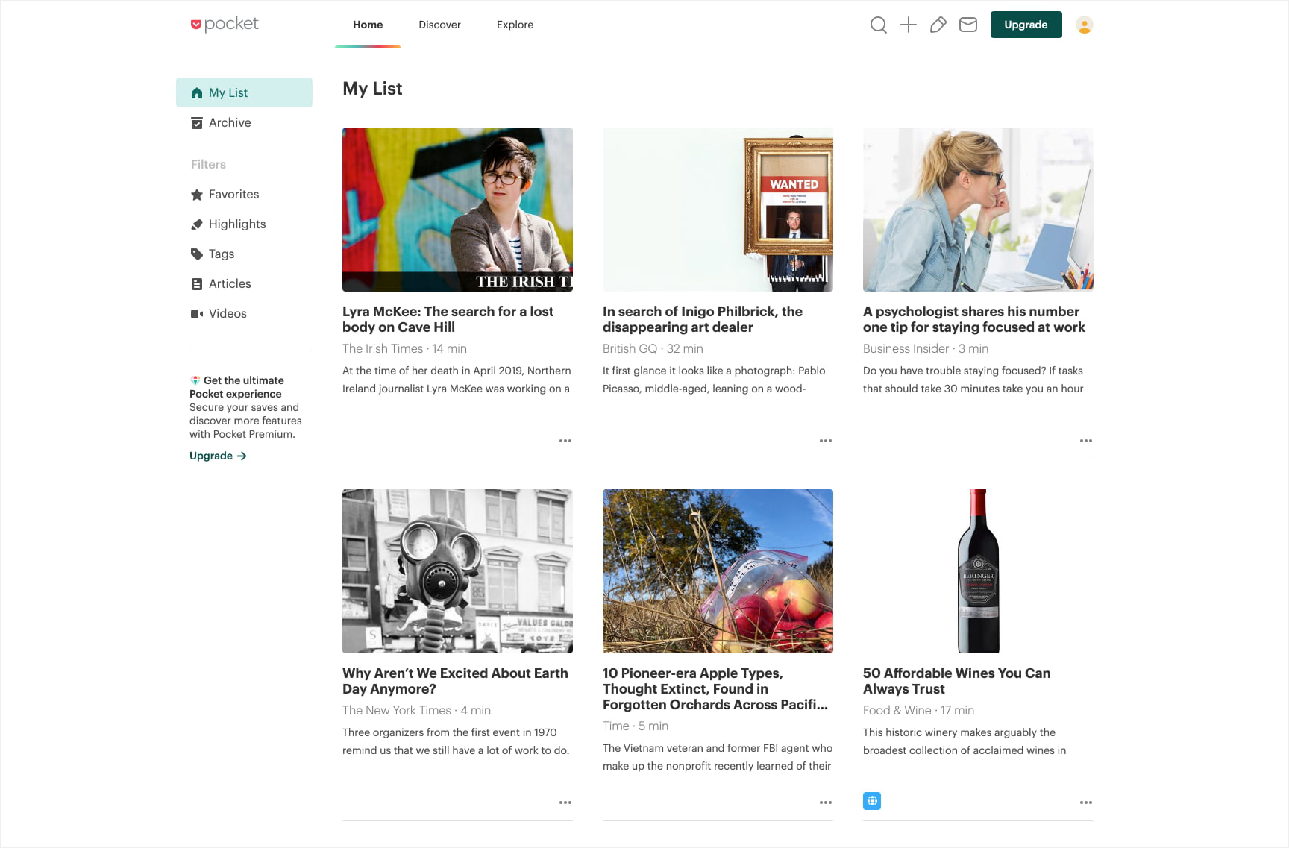1289x848 pixels.
Task: Open apples in bag thumbnail
Action: tap(718, 571)
